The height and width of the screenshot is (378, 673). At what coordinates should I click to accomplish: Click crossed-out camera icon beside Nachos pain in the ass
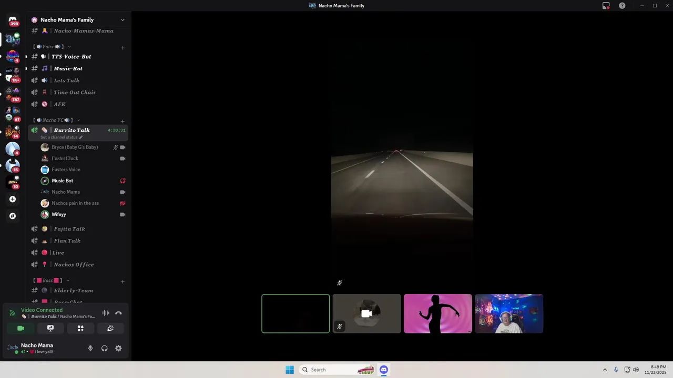click(123, 203)
